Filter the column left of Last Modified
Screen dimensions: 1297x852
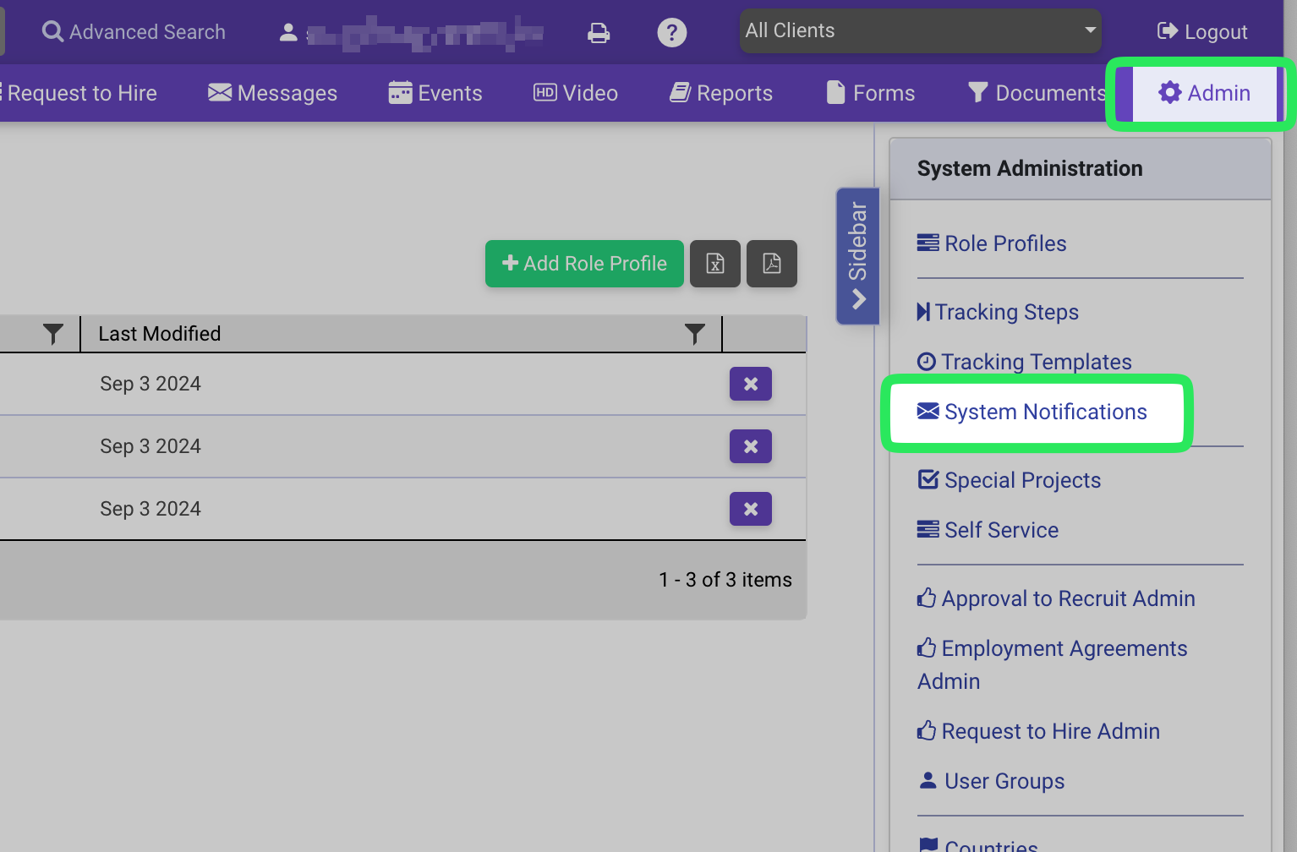(x=52, y=334)
